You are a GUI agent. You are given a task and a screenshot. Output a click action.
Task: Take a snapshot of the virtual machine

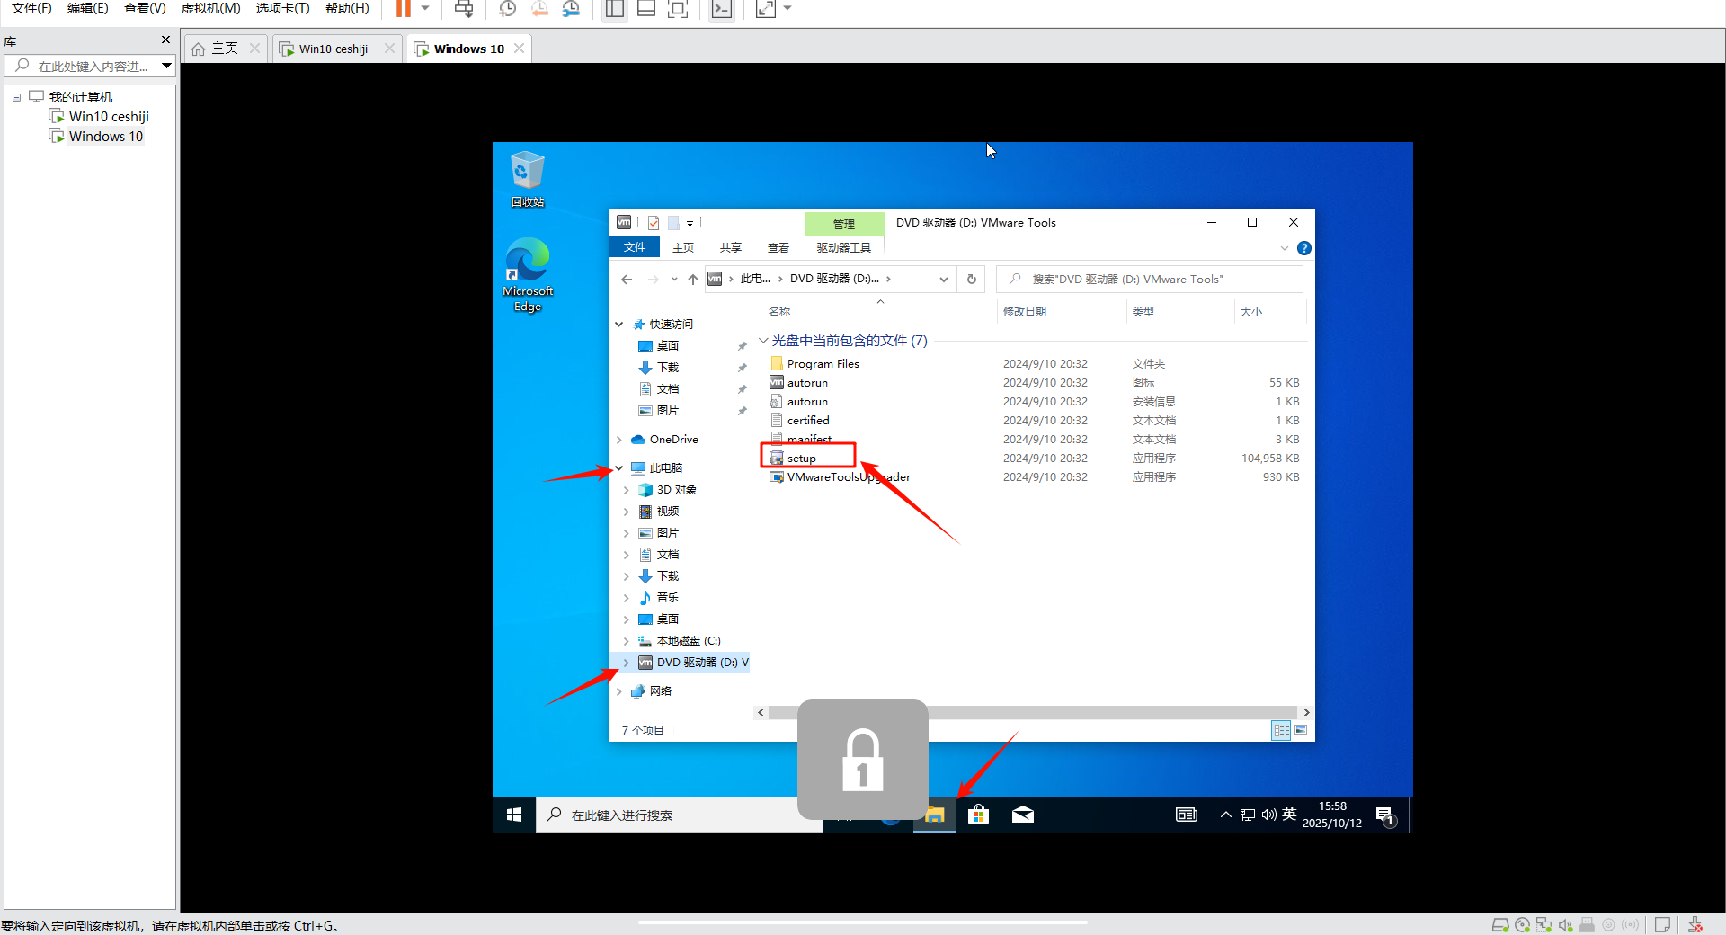[508, 9]
